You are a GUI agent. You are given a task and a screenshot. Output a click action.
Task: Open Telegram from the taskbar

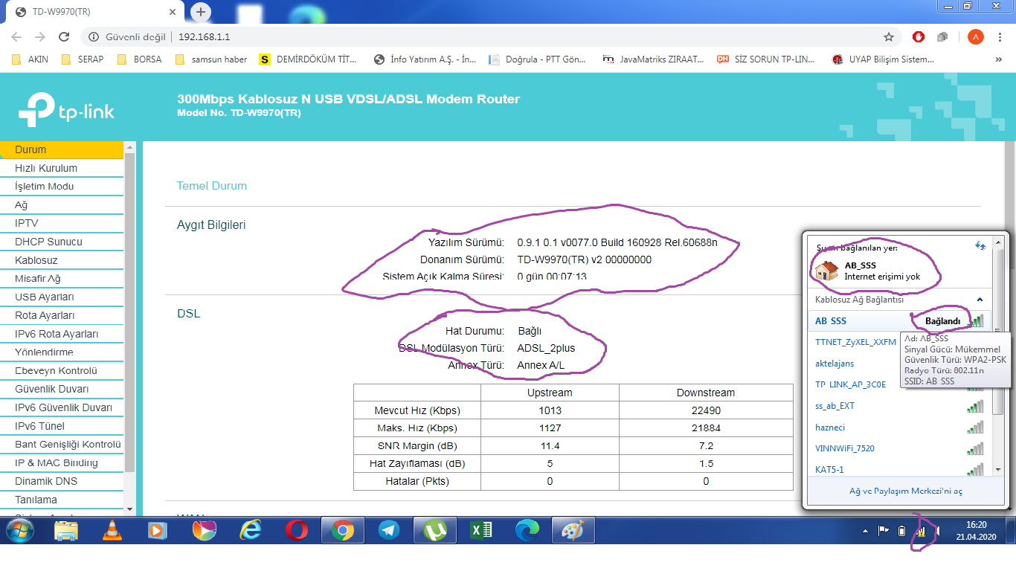tap(388, 530)
